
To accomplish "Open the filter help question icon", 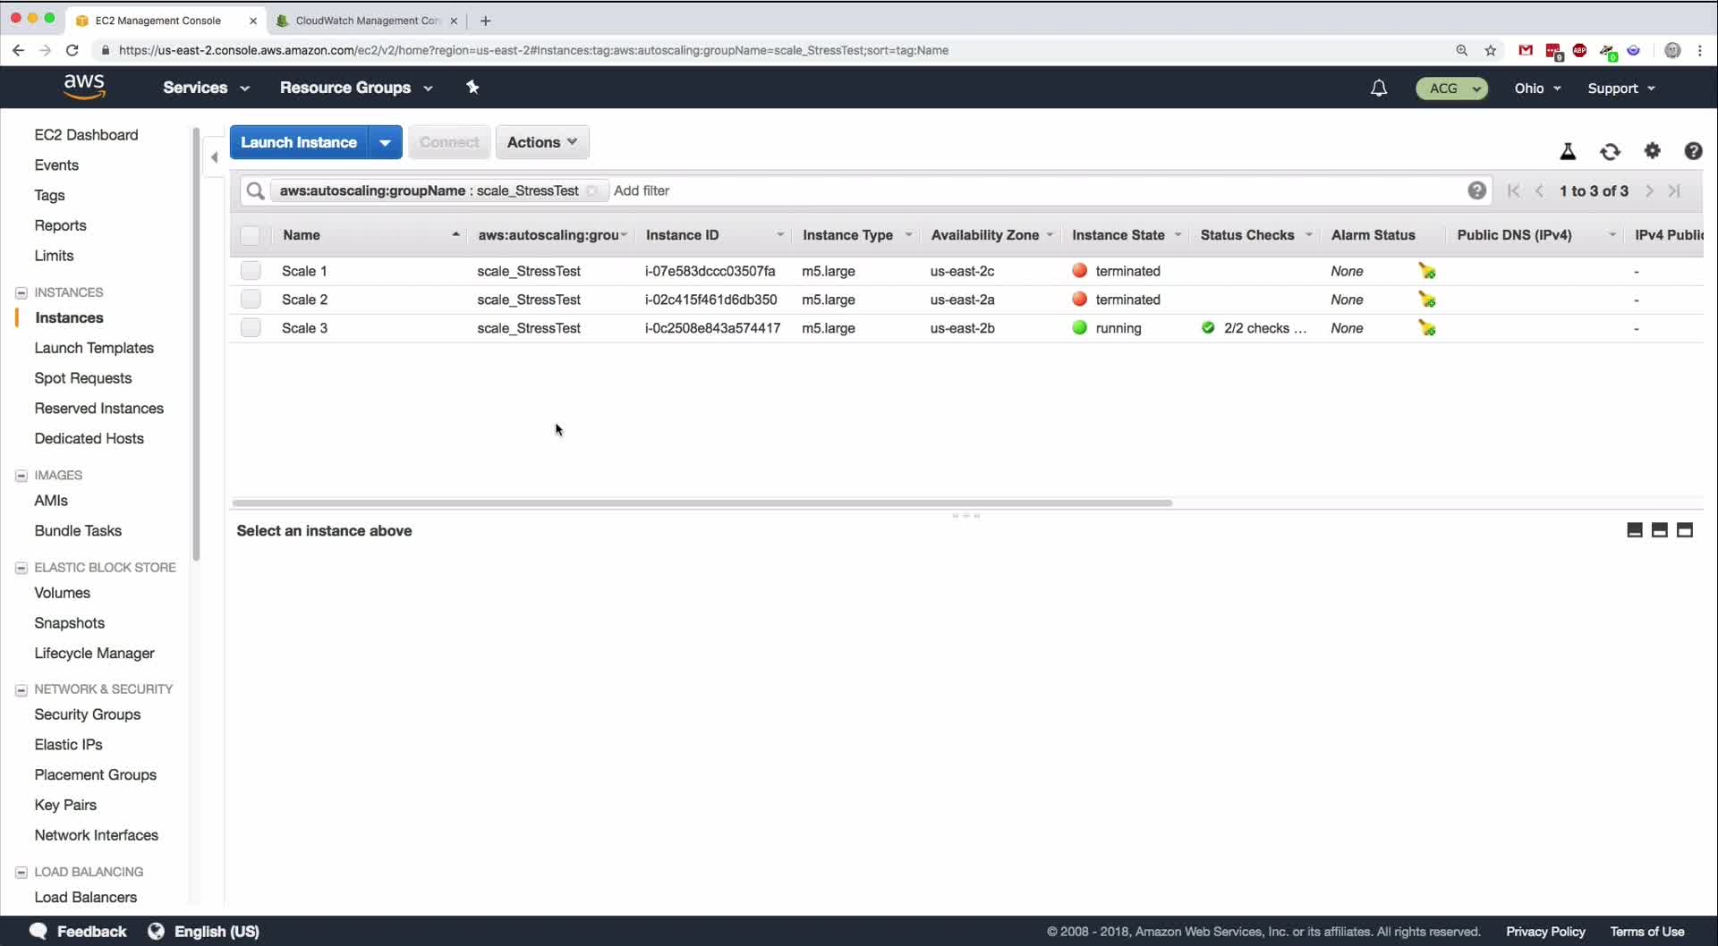I will [x=1476, y=190].
